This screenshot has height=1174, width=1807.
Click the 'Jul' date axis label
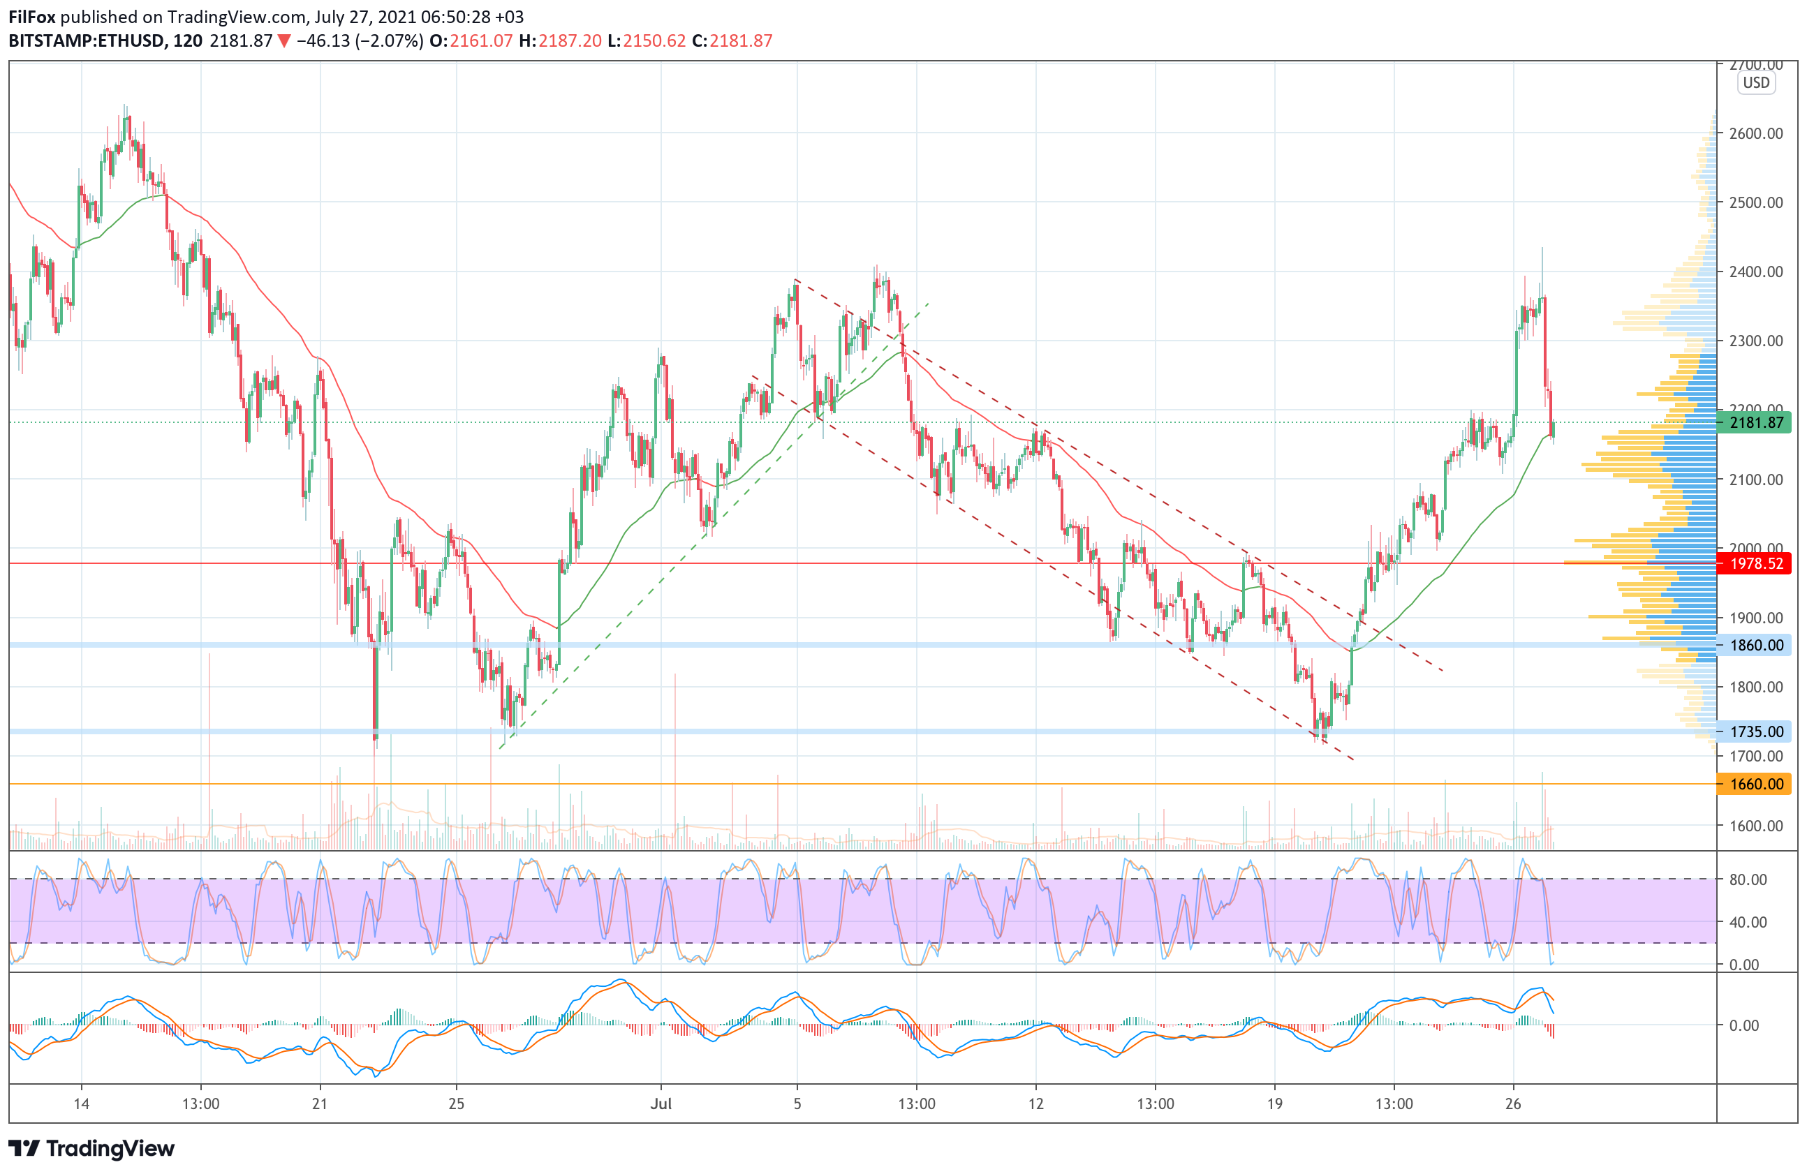pos(661,1104)
